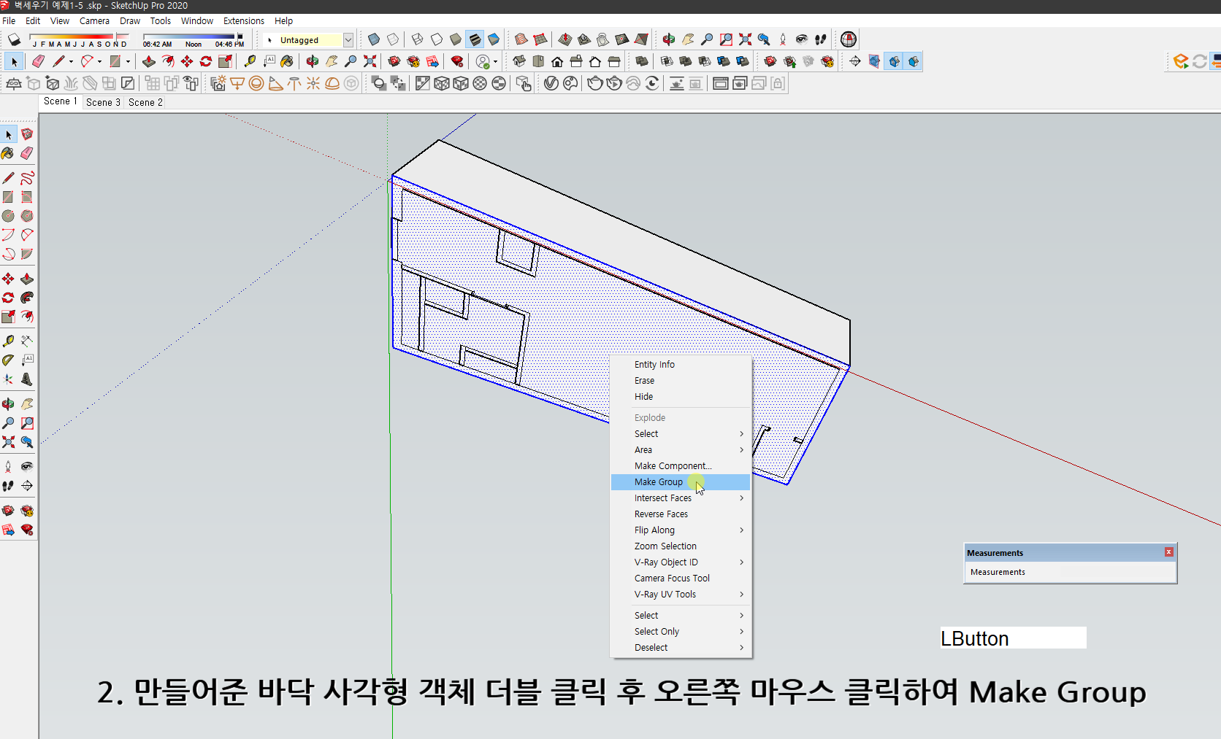1221x739 pixels.
Task: Select the Orbit tool
Action: click(8, 403)
